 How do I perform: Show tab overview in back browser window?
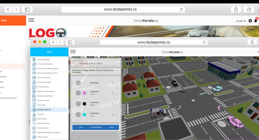pos(249,10)
